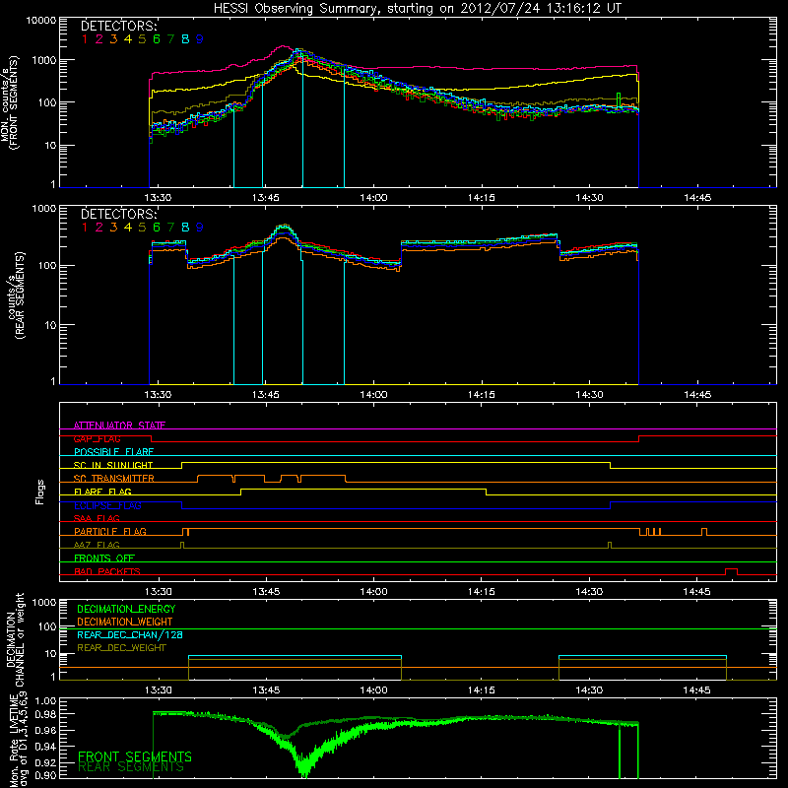Click the 1000 y-axis label of rear panel
Viewport: 788px width, 788px height.
[x=43, y=209]
